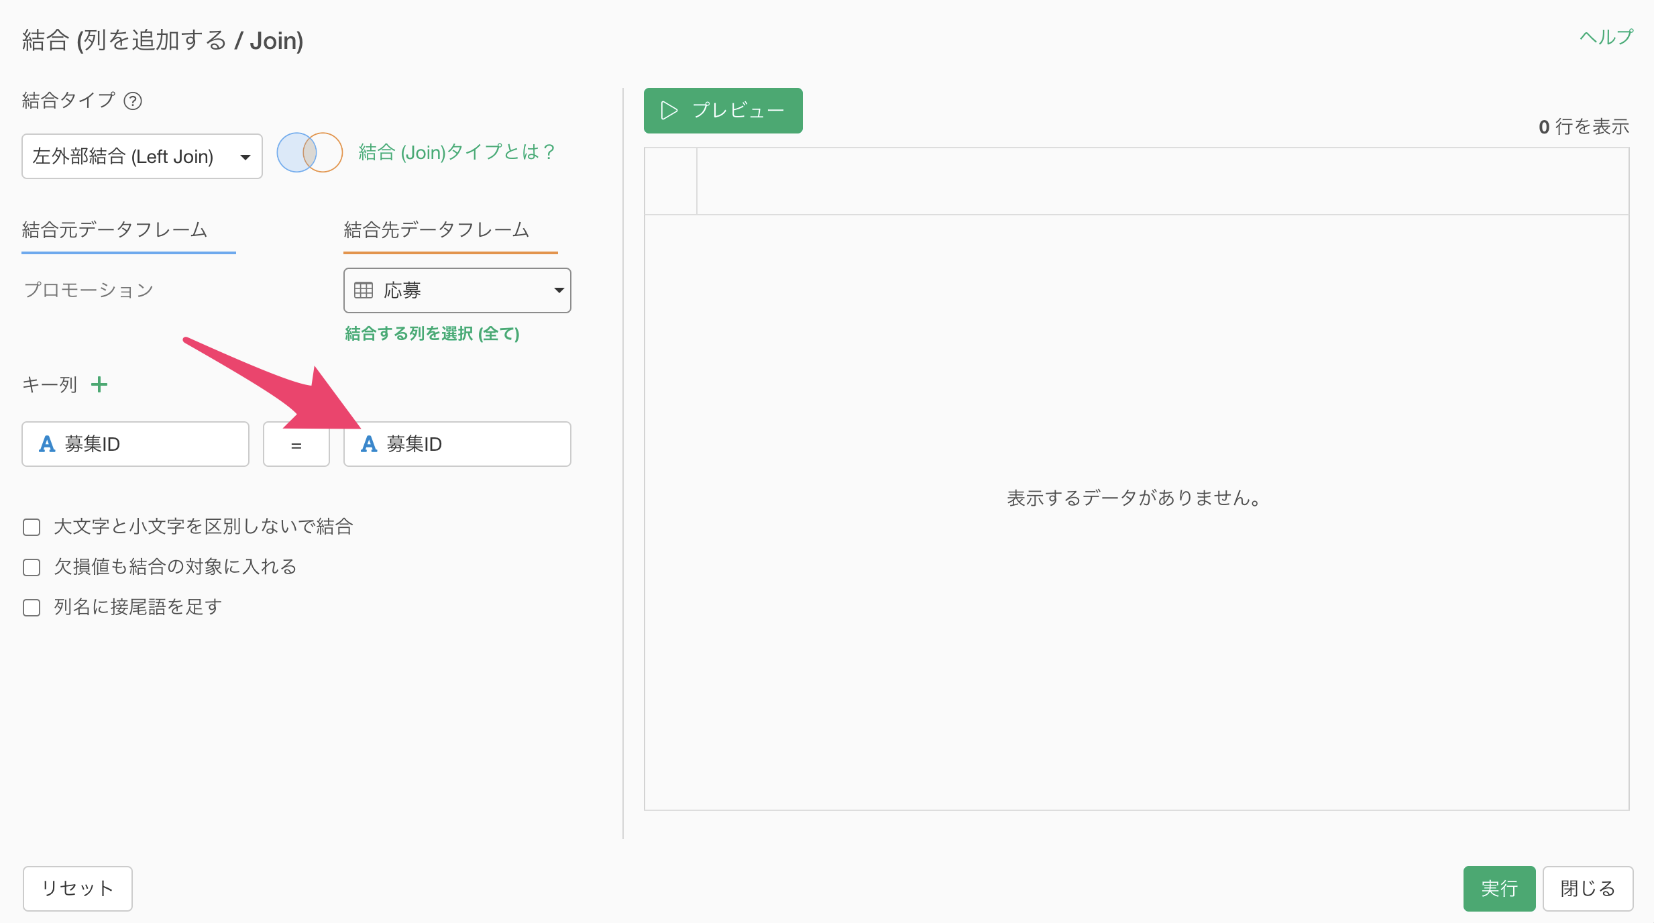Select the target key column 募集ID field

[457, 444]
